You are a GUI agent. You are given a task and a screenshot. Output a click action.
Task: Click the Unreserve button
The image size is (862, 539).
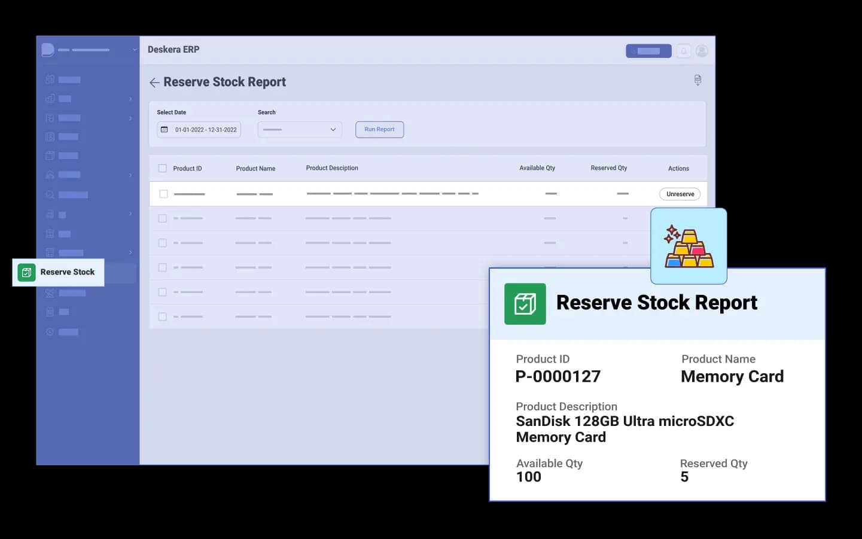click(680, 194)
